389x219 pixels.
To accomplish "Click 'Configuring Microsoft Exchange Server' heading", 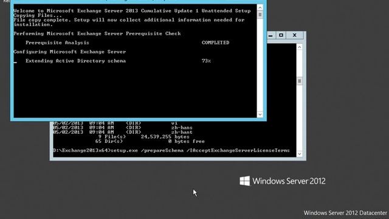I will click(x=70, y=52).
